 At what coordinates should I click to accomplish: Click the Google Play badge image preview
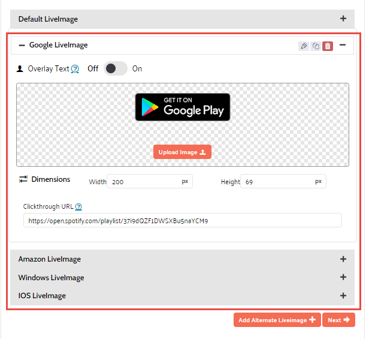(183, 107)
